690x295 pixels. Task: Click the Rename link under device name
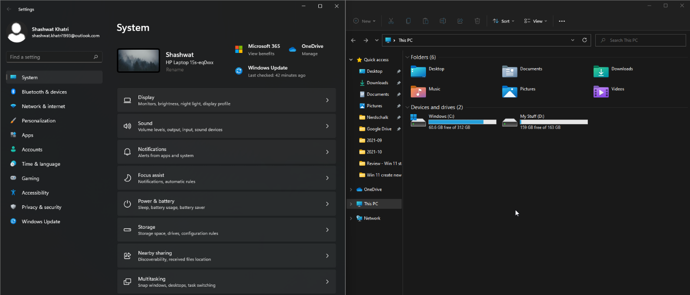point(175,70)
